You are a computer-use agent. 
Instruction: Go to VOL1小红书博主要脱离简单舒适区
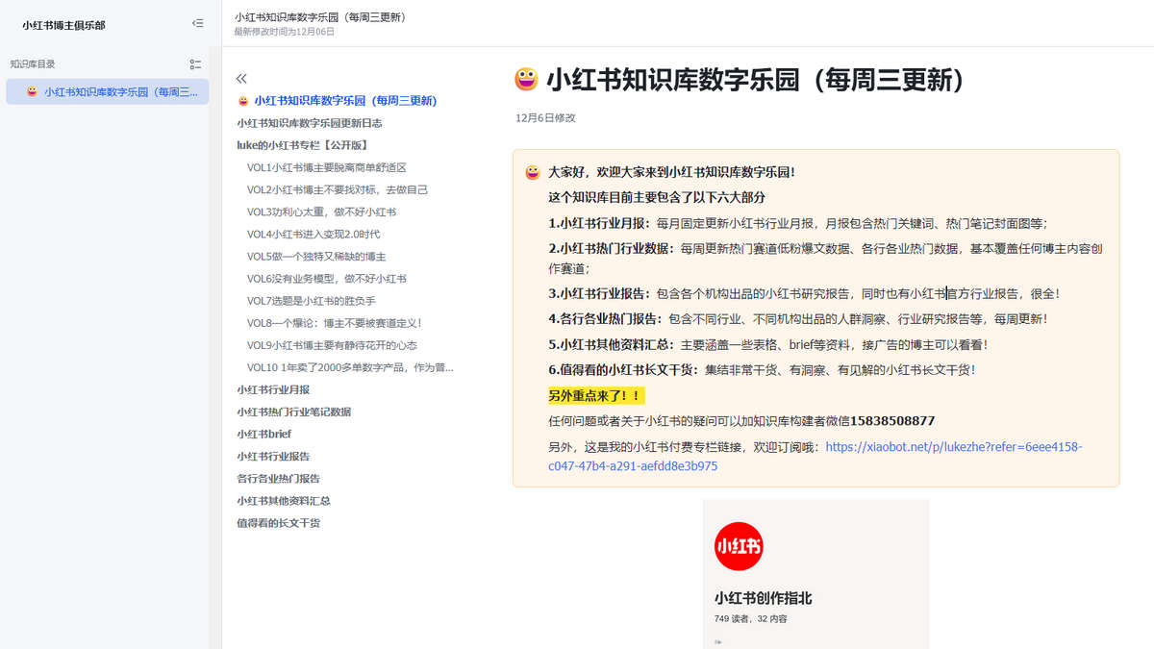click(x=327, y=167)
